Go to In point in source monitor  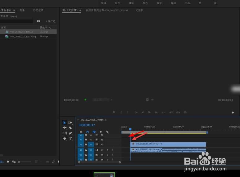pyautogui.click(x=136, y=112)
